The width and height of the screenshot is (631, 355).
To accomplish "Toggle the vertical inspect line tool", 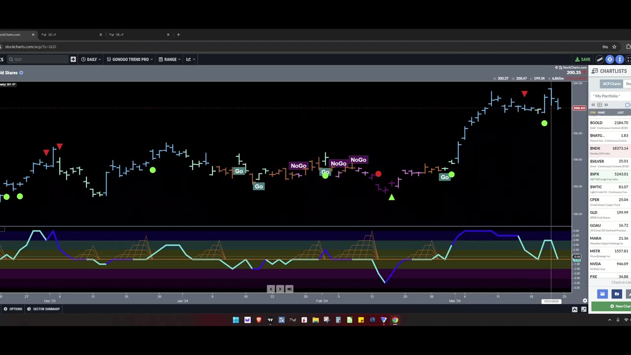I will click(x=620, y=60).
